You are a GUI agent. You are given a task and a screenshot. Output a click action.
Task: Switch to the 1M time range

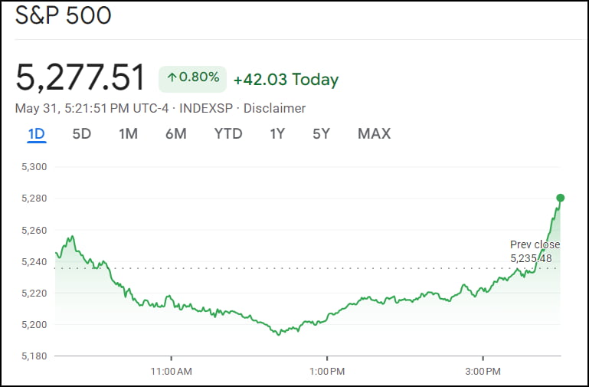[x=129, y=134]
